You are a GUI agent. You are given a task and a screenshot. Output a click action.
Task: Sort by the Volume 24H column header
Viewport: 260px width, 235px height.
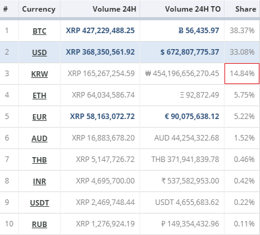click(114, 9)
